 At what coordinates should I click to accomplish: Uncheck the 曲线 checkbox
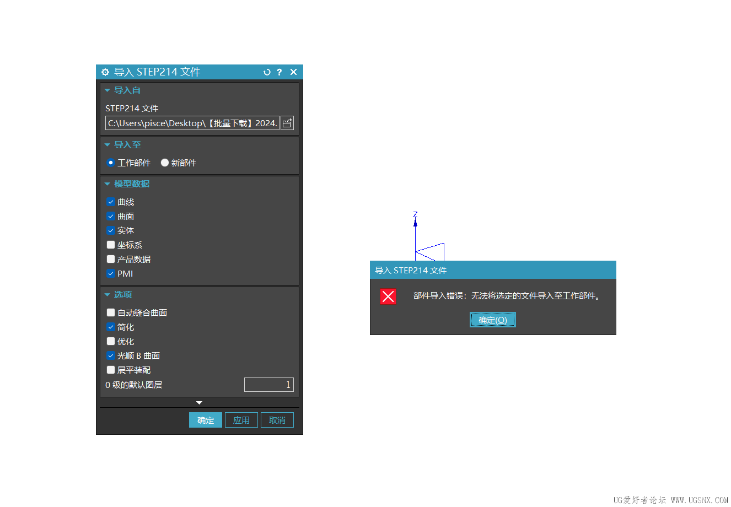[111, 202]
